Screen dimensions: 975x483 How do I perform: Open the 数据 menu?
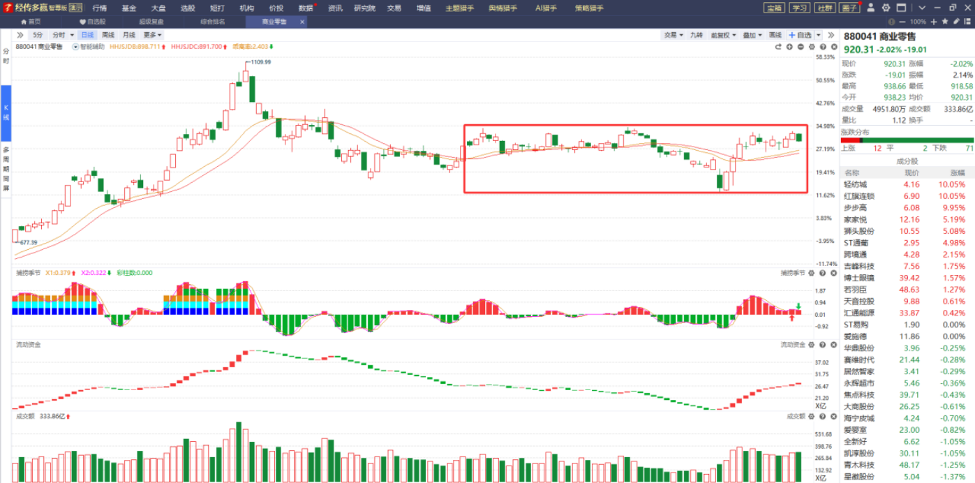[x=306, y=8]
